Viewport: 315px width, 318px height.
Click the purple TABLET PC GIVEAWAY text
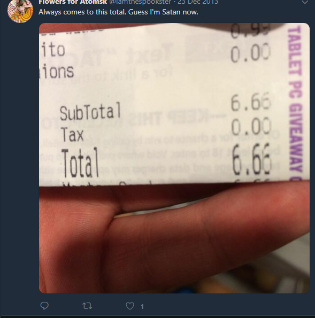tap(295, 104)
